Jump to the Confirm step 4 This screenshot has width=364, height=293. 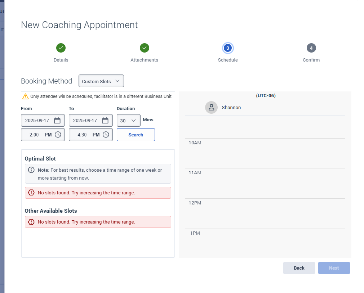tap(311, 48)
